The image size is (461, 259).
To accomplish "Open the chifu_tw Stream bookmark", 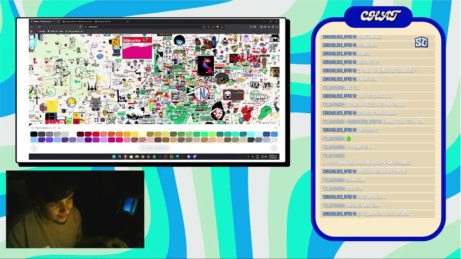I will click(75, 31).
